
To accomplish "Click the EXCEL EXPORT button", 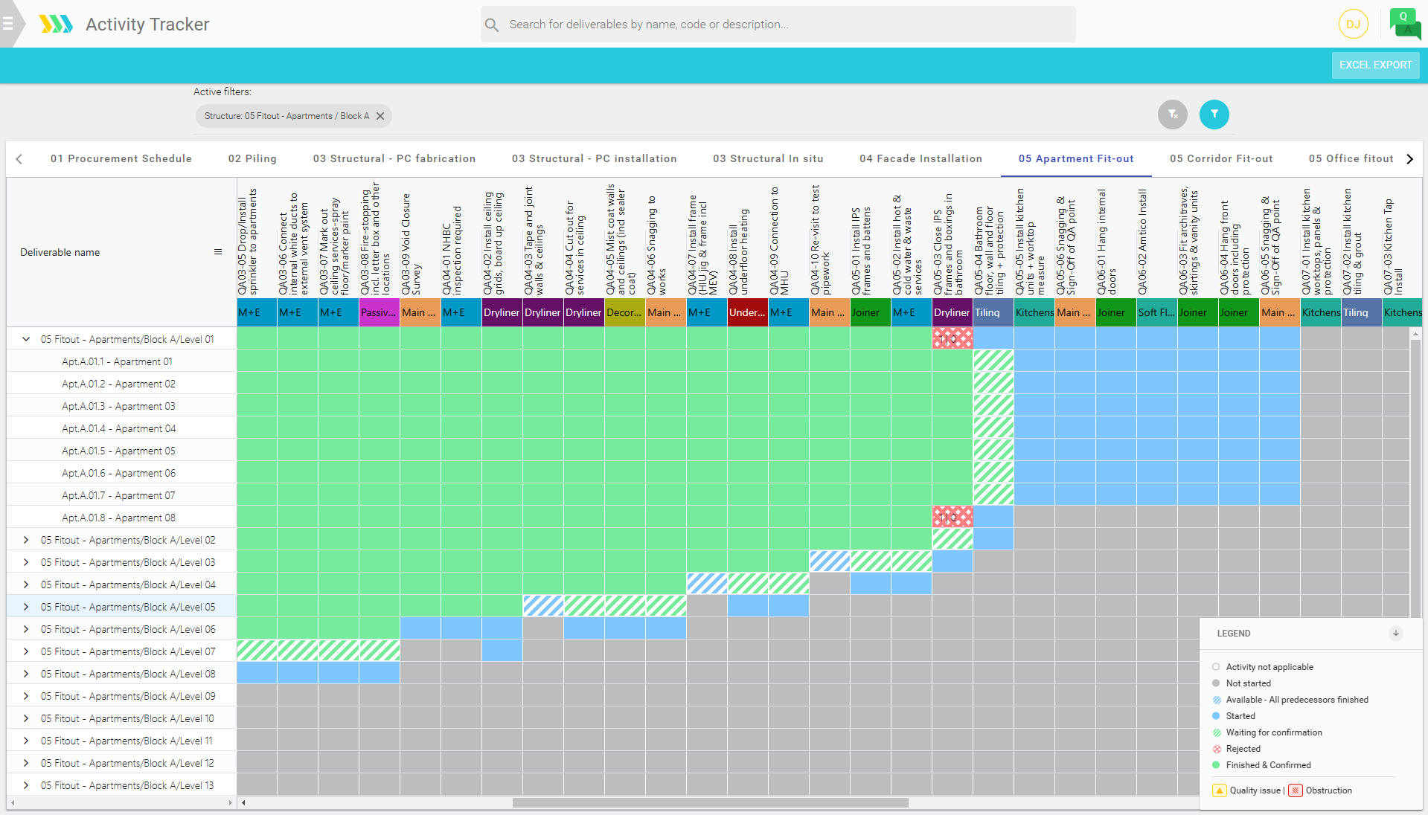I will tap(1374, 65).
